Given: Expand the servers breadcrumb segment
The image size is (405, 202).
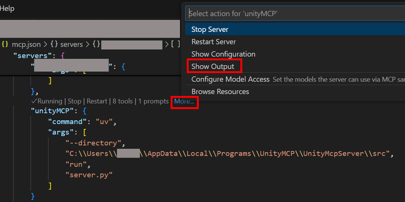Looking at the screenshot, I should 67,44.
